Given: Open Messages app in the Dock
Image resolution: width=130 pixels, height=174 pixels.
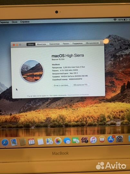Looking at the screenshot, I should click(67, 140).
